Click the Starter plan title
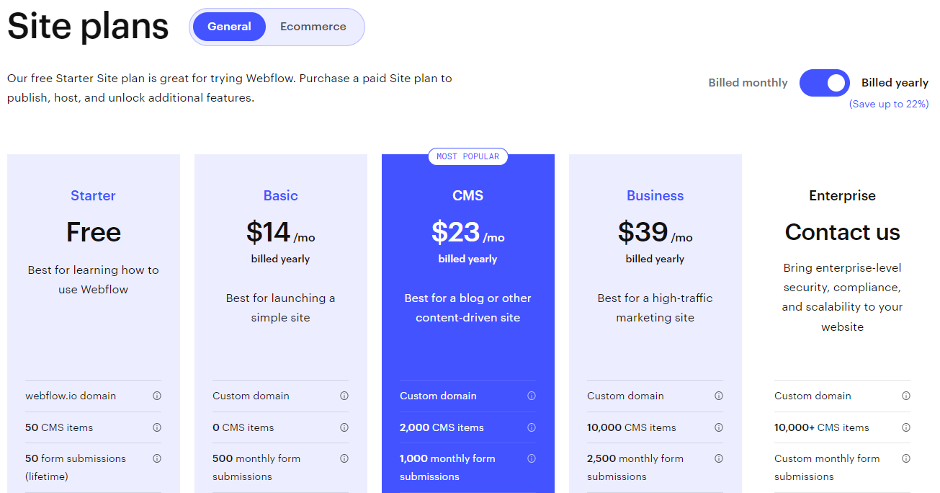 click(93, 195)
